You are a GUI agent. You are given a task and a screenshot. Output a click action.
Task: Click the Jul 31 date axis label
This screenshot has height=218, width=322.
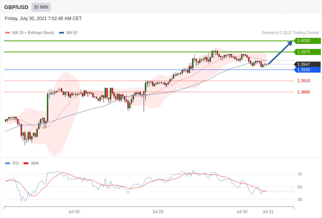click(x=268, y=212)
